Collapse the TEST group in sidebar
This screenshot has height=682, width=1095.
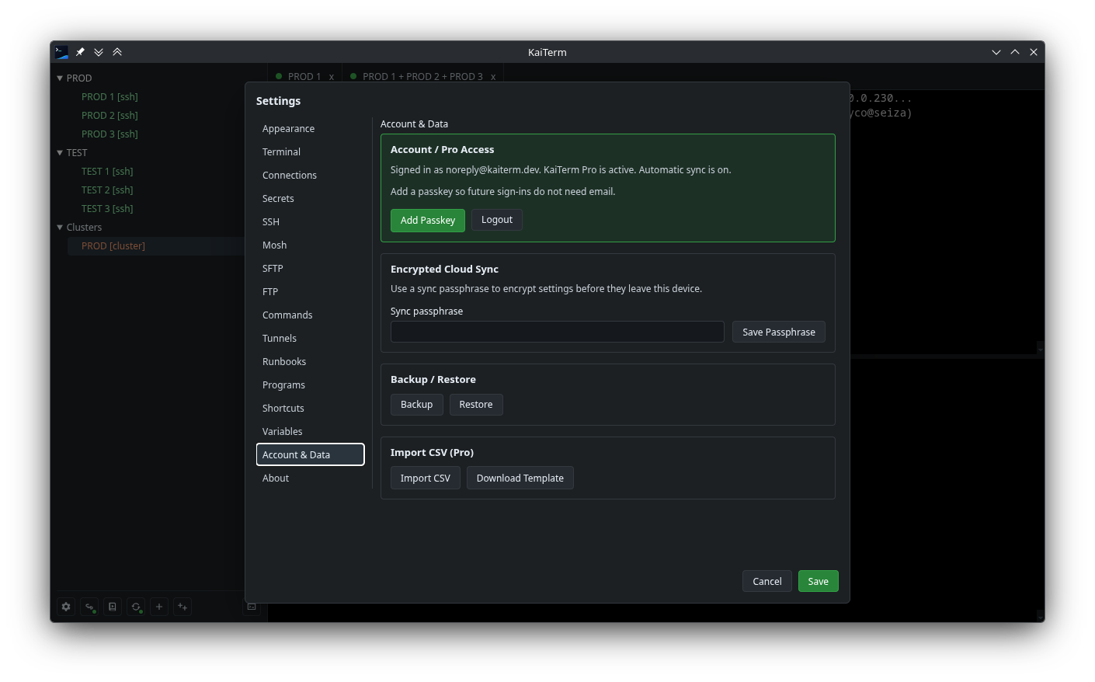tap(60, 153)
